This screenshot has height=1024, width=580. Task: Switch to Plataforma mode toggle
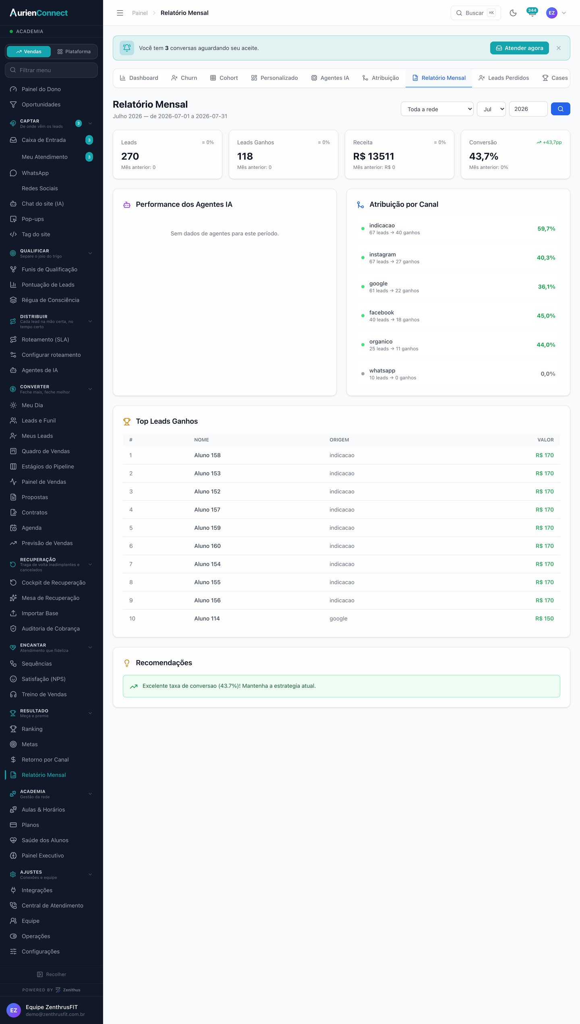74,52
